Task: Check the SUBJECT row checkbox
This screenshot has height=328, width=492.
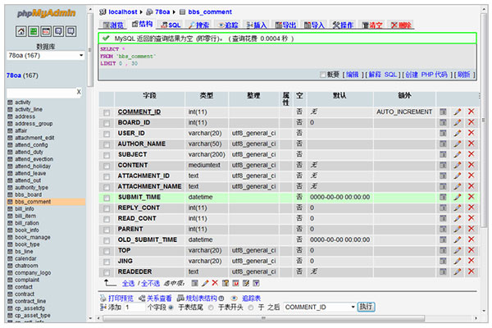Action: coord(107,155)
